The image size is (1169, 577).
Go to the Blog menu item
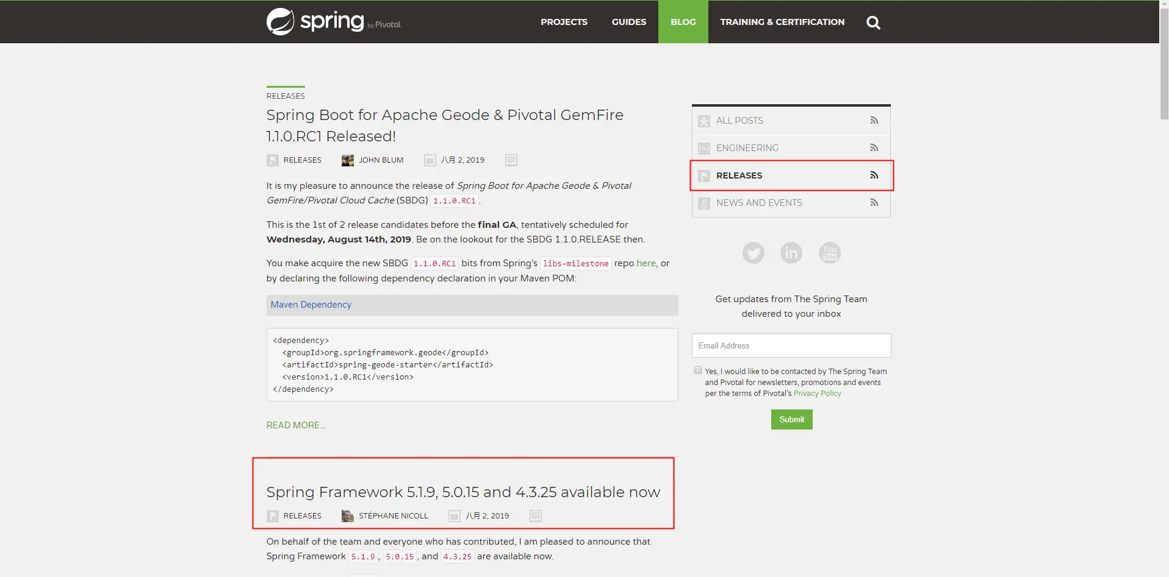click(683, 22)
